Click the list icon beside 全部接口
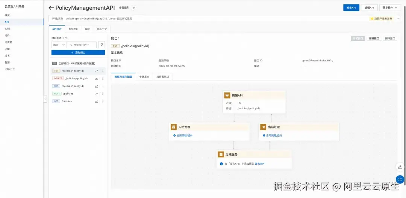 pos(55,63)
